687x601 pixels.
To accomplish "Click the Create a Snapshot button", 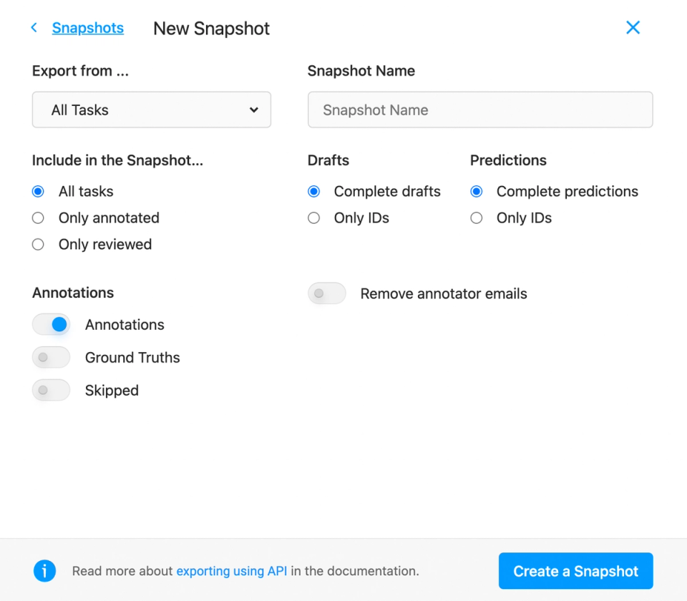I will click(x=575, y=571).
